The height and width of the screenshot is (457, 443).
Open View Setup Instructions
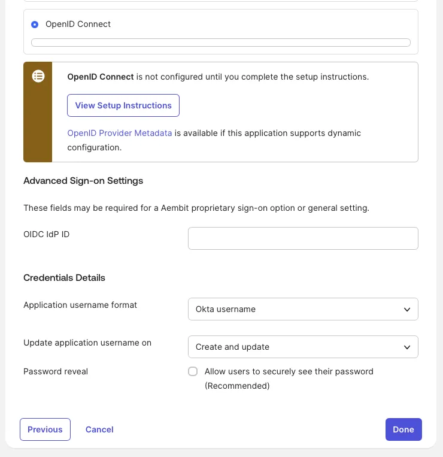123,105
